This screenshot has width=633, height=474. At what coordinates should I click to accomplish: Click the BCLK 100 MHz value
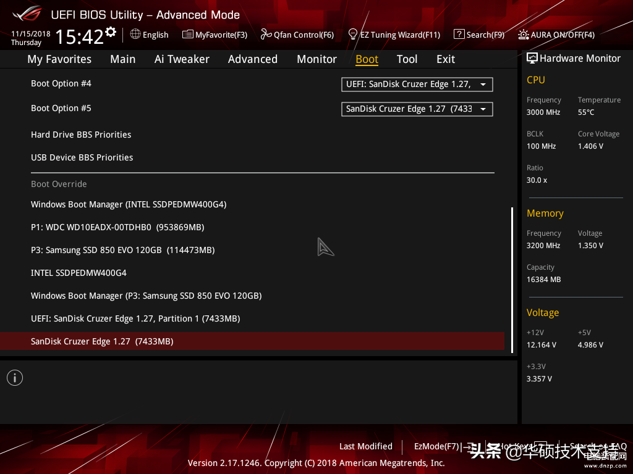[x=542, y=146]
